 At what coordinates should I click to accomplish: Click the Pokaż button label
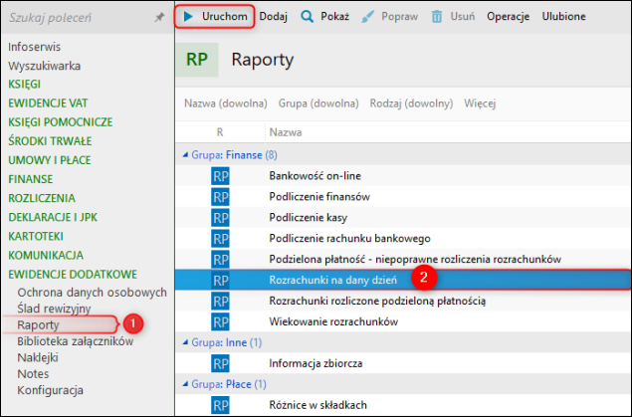[x=334, y=17]
